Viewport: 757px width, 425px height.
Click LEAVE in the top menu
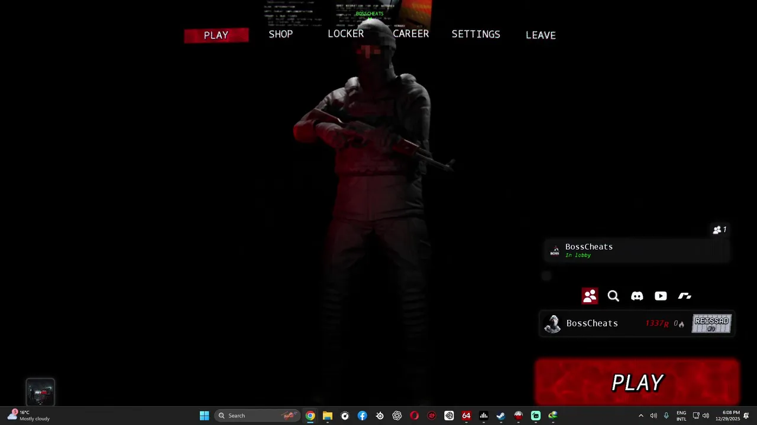[541, 35]
